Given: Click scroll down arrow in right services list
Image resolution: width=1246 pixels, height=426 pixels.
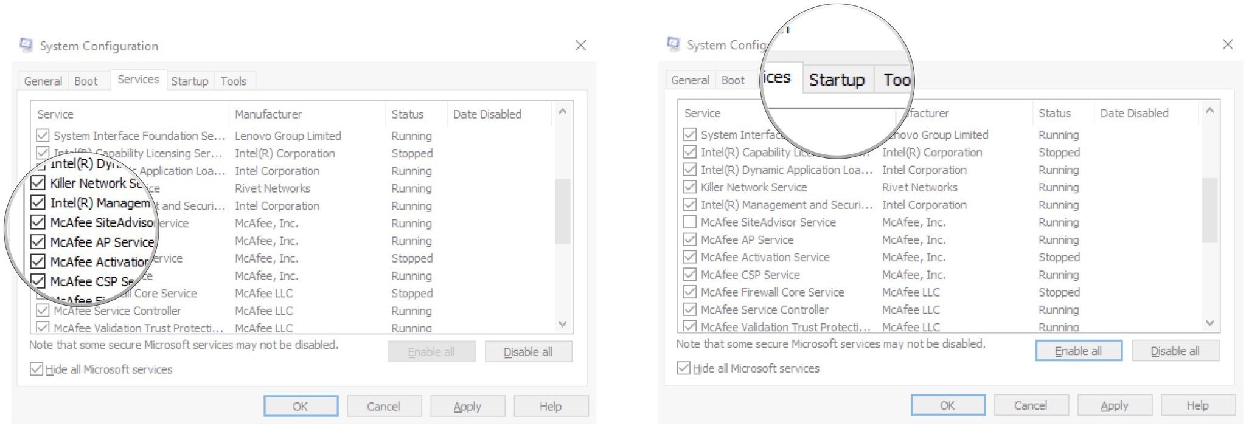Looking at the screenshot, I should tap(1210, 323).
